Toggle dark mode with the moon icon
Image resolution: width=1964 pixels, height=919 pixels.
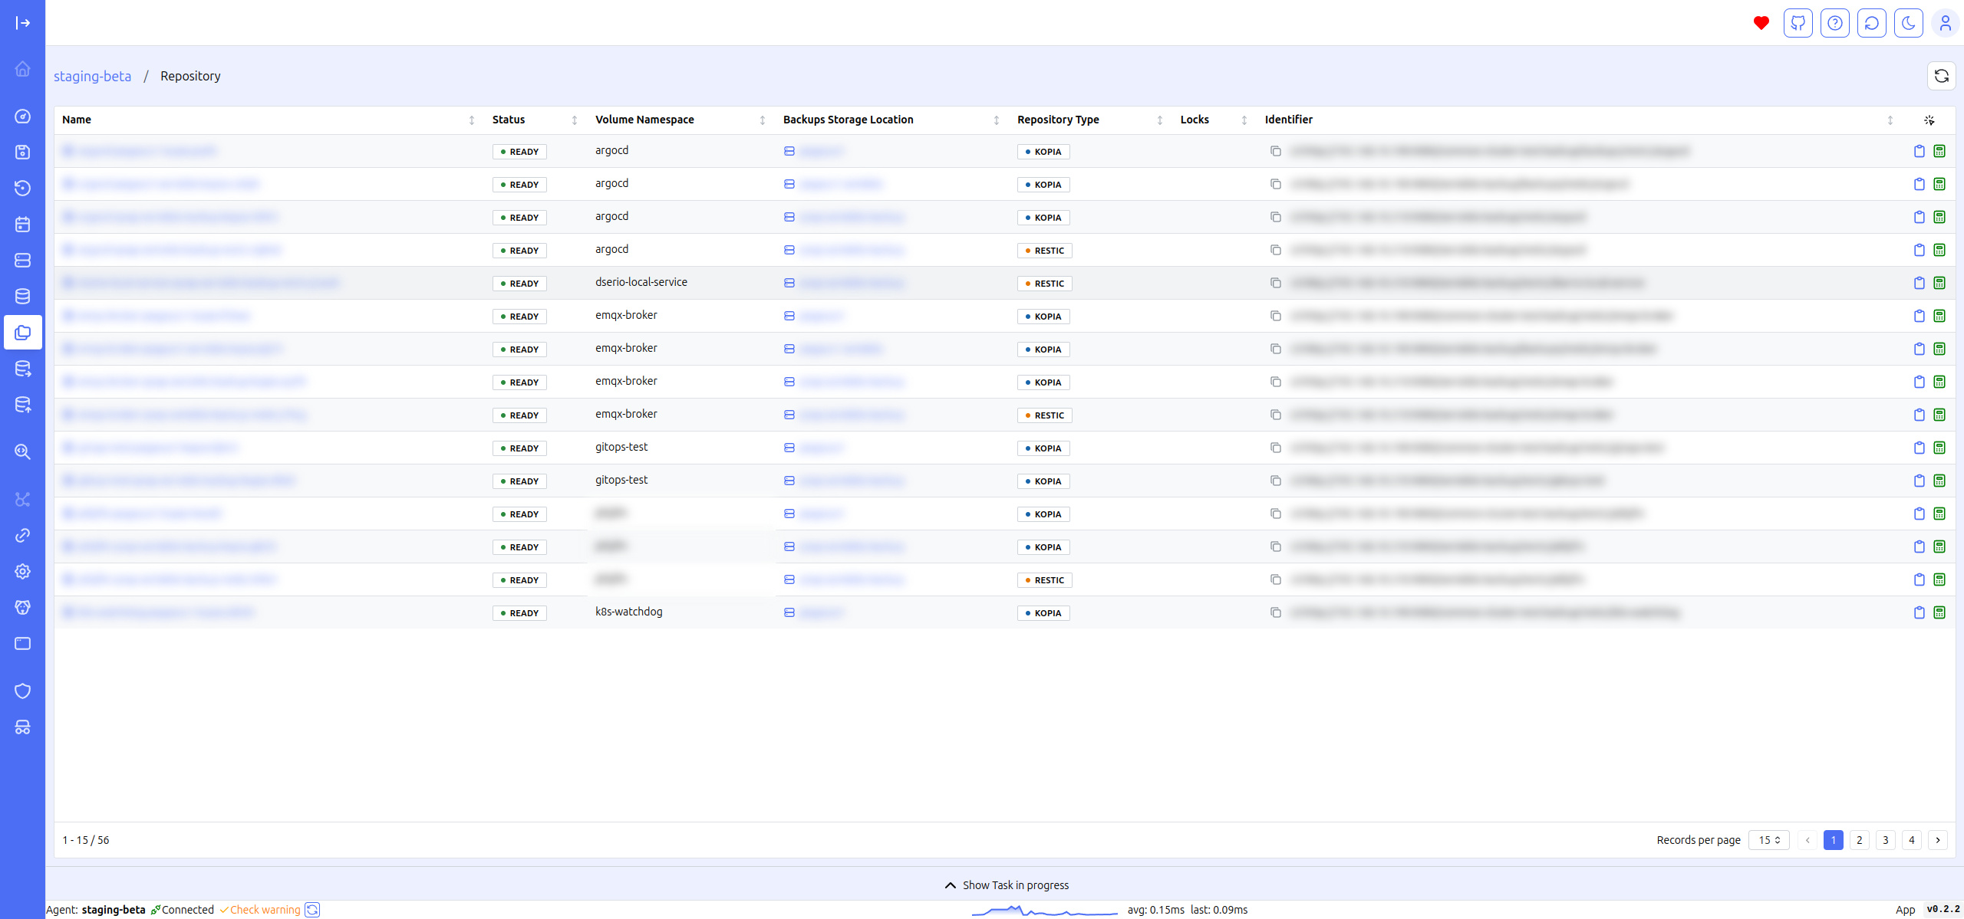[1908, 23]
